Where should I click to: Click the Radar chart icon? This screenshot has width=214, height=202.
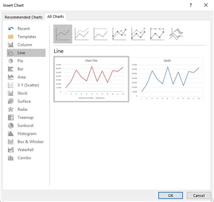tap(11, 109)
